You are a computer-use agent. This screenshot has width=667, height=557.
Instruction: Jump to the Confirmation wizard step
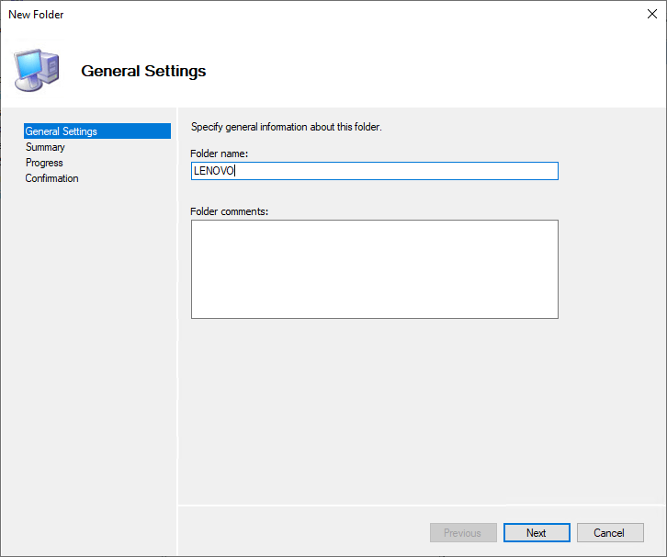pos(51,178)
